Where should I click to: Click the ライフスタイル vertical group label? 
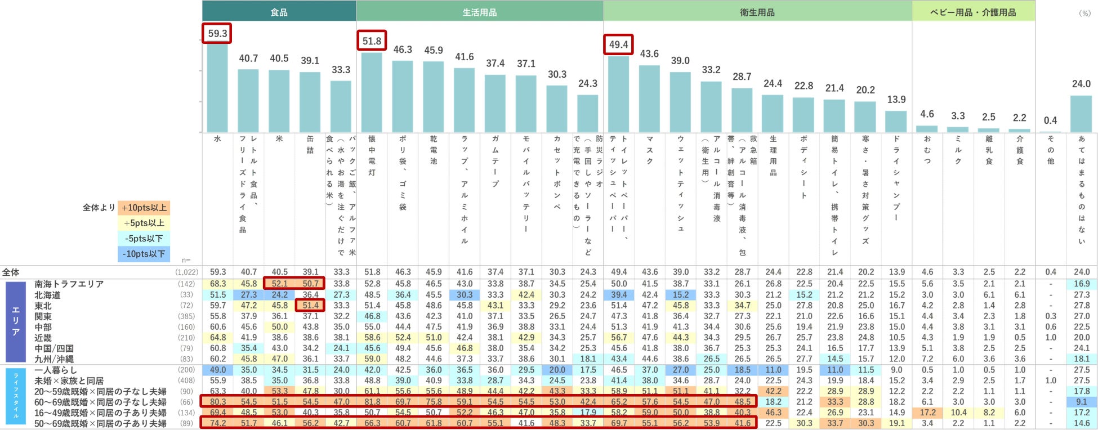(16, 396)
